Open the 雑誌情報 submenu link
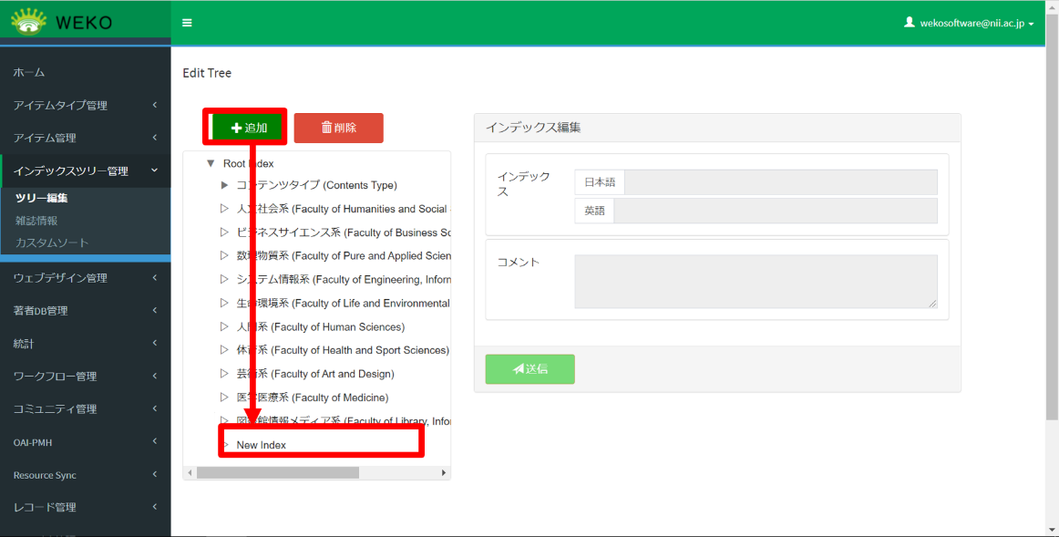 [x=36, y=220]
